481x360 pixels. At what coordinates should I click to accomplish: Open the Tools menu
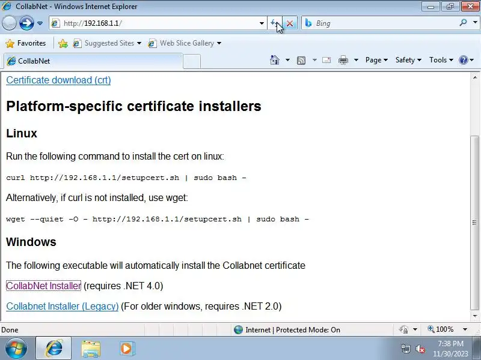(441, 60)
